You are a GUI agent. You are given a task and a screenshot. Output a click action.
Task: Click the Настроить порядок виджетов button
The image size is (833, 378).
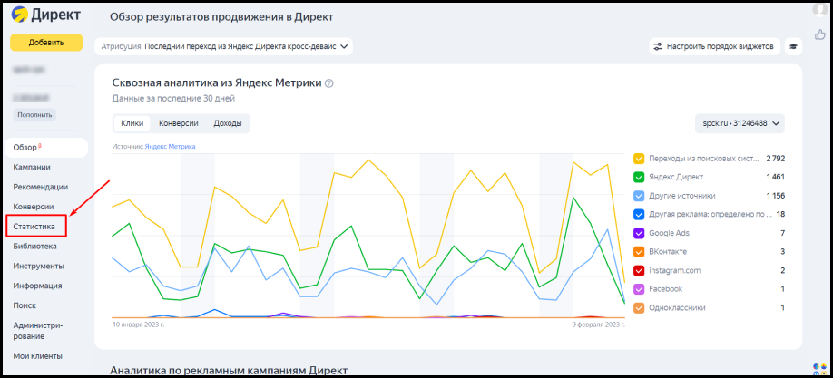pos(714,46)
